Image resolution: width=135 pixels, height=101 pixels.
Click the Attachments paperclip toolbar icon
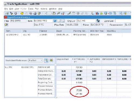pos(82,13)
